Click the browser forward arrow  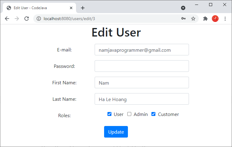[x=17, y=19]
